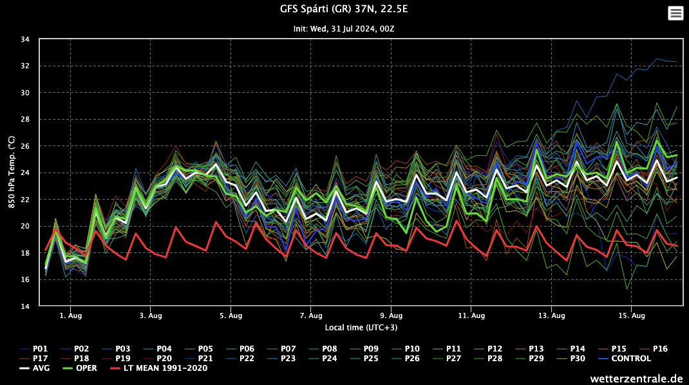Click the 13. Aug x-axis tick label
This screenshot has width=689, height=385.
tap(551, 315)
